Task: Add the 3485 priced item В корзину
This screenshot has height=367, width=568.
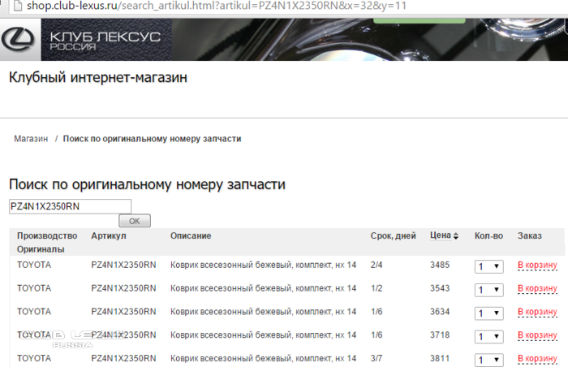Action: (537, 266)
